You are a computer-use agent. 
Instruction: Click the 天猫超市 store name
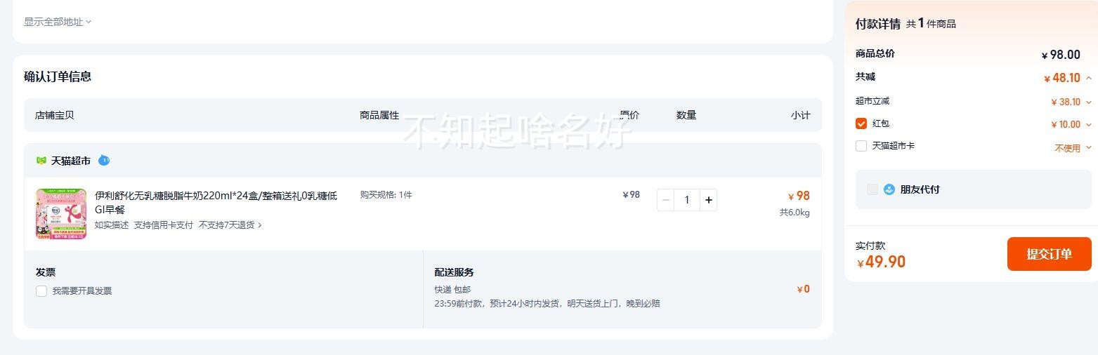pos(71,161)
